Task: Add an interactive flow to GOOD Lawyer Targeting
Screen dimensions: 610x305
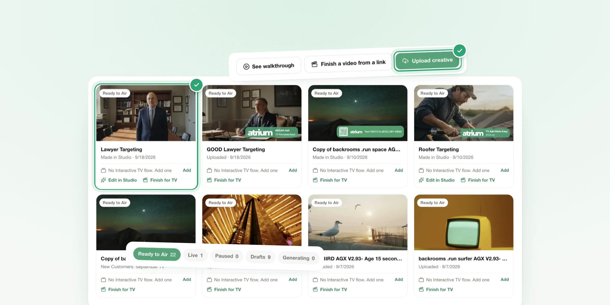Action: click(293, 170)
